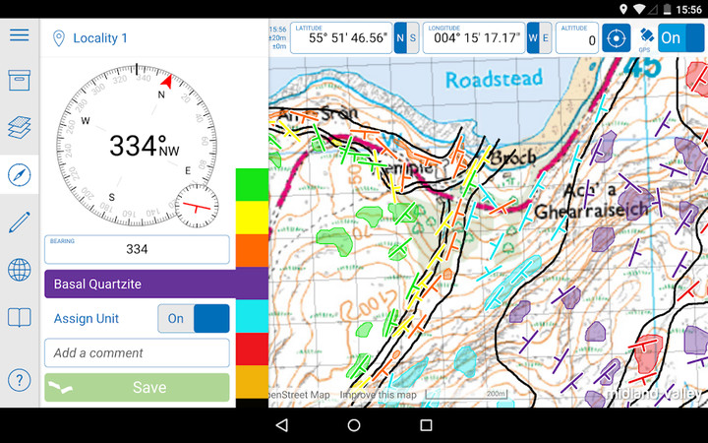The image size is (708, 443).
Task: Open the map layers stack icon
Action: coord(19,128)
